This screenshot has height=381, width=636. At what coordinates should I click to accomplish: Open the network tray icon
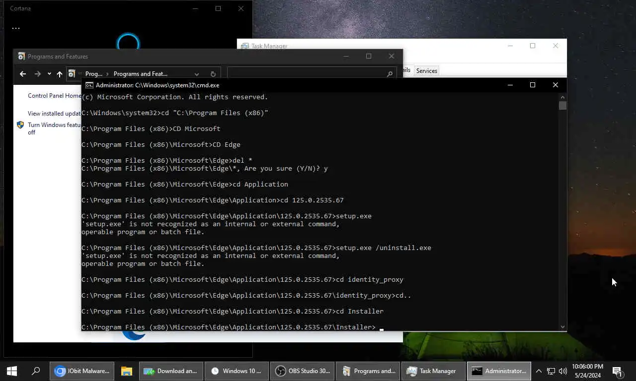coord(551,371)
